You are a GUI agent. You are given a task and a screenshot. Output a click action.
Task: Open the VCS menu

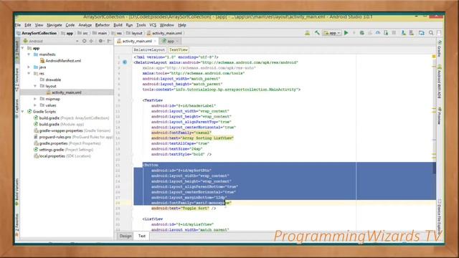tap(153, 25)
